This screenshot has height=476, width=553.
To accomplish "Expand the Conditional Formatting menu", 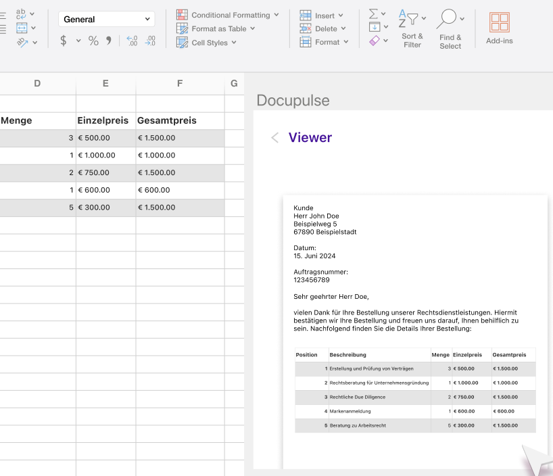I will coord(228,15).
